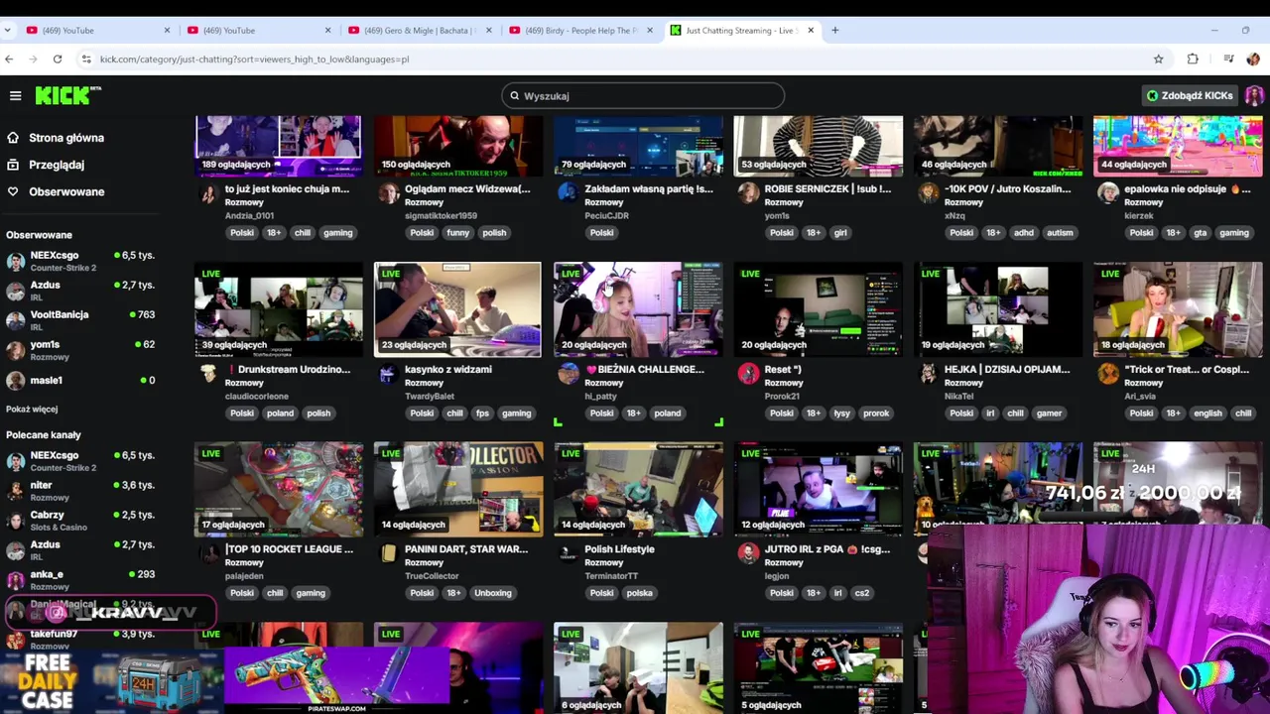Switch to the Birdy - People Help tab
Screen dimensions: 1270x714
coord(580,30)
